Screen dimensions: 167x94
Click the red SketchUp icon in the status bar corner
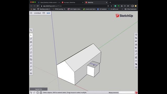tap(136, 92)
